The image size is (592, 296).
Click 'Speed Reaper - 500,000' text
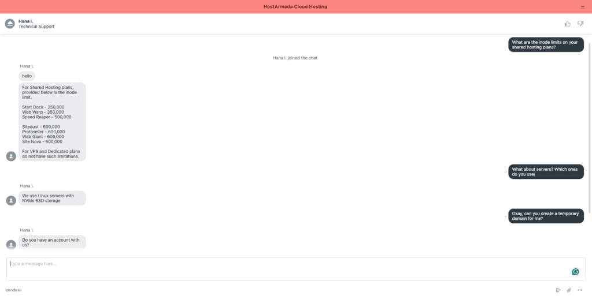(x=46, y=117)
